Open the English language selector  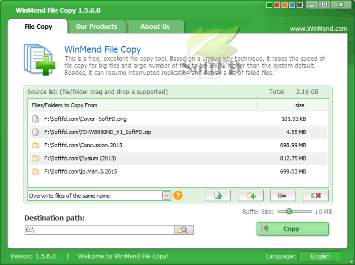[x=320, y=256]
